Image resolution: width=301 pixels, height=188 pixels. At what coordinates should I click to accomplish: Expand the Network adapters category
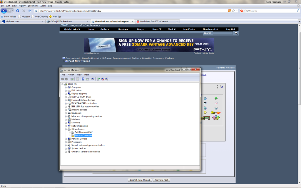pos(66,126)
